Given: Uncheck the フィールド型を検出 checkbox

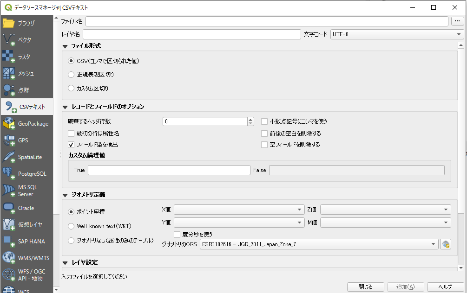Looking at the screenshot, I should coord(72,145).
